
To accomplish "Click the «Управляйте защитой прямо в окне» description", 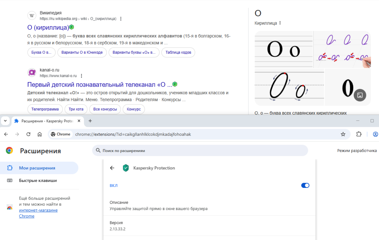I will coord(159,209).
